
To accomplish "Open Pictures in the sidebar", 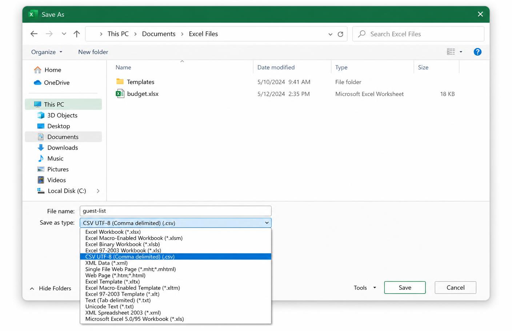I will [x=58, y=169].
